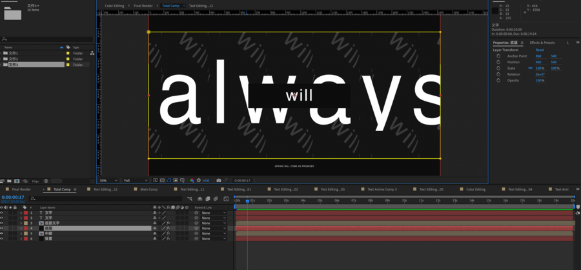Toggle Opacity stopwatch in Properties panel
This screenshot has height=270, width=581.
click(x=498, y=81)
